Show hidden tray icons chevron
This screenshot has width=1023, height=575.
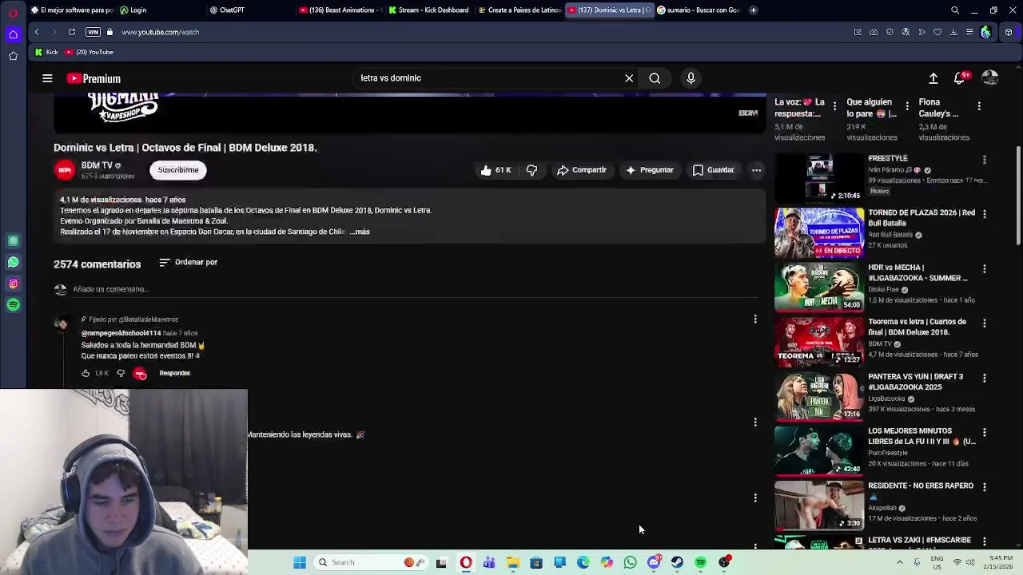coord(899,562)
